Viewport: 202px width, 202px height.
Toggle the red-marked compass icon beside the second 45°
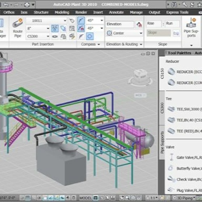81,28
